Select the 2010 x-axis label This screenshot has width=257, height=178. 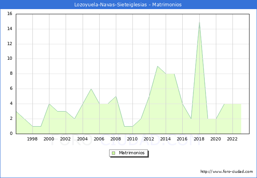(x=132, y=139)
